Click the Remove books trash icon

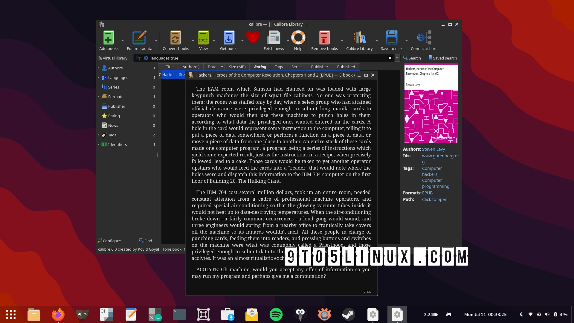pyautogui.click(x=324, y=38)
